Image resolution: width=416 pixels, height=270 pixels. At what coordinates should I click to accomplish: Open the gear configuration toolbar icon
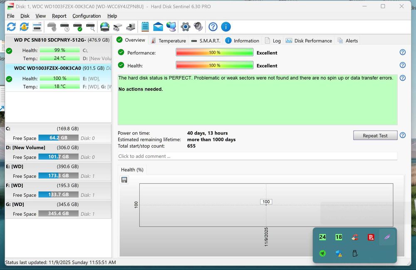click(186, 27)
